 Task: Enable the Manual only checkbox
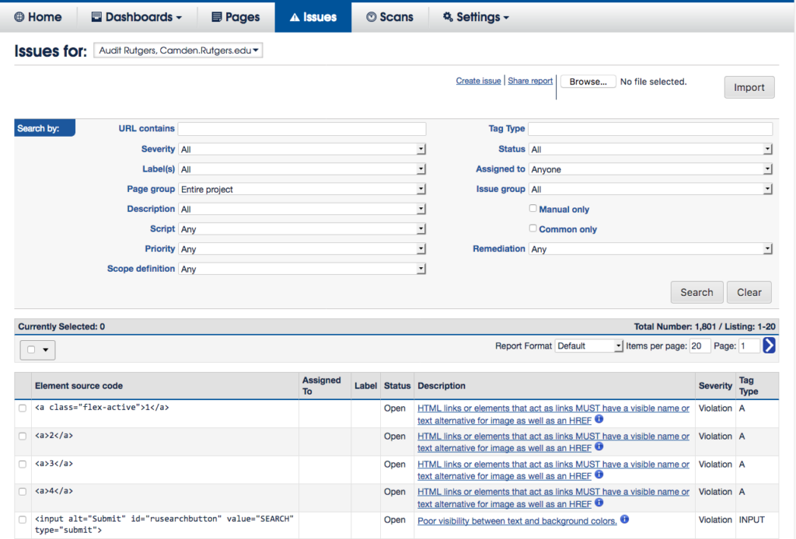[x=533, y=209]
